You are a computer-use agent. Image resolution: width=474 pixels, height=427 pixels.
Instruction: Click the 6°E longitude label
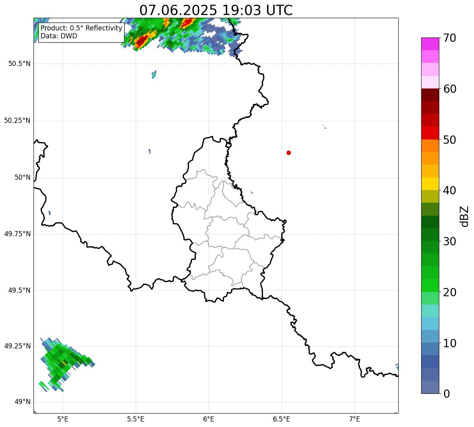point(209,419)
